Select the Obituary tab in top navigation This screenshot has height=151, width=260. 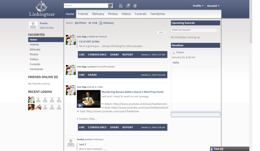pos(98,14)
